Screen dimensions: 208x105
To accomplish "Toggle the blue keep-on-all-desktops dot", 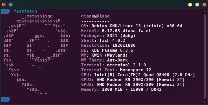I will 11,5.
